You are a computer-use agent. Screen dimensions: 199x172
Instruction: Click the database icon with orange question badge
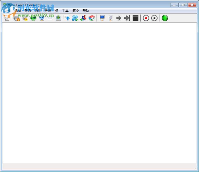point(17,18)
